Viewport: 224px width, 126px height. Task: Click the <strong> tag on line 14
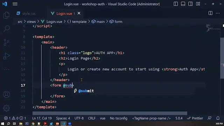170,69
